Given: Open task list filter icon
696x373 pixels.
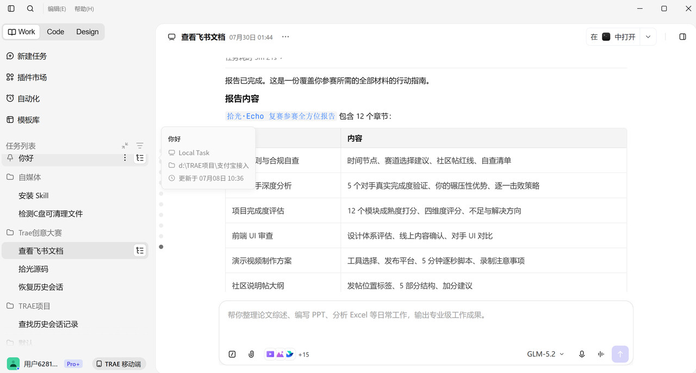Looking at the screenshot, I should coord(140,146).
